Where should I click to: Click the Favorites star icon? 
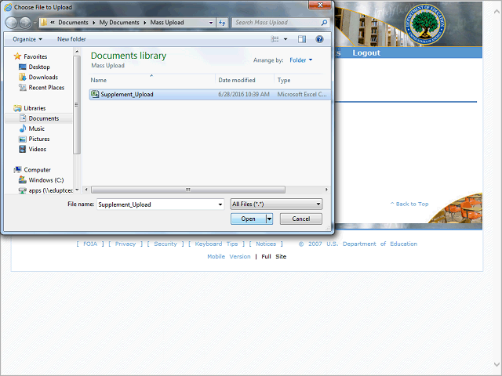click(17, 56)
